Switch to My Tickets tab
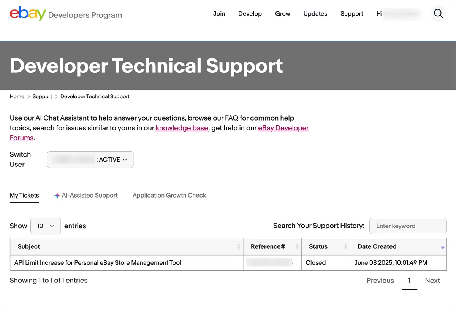This screenshot has width=456, height=309. 24,196
